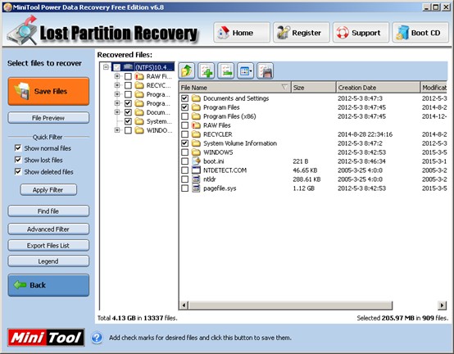Expand WINDO... tree node

tap(117, 130)
